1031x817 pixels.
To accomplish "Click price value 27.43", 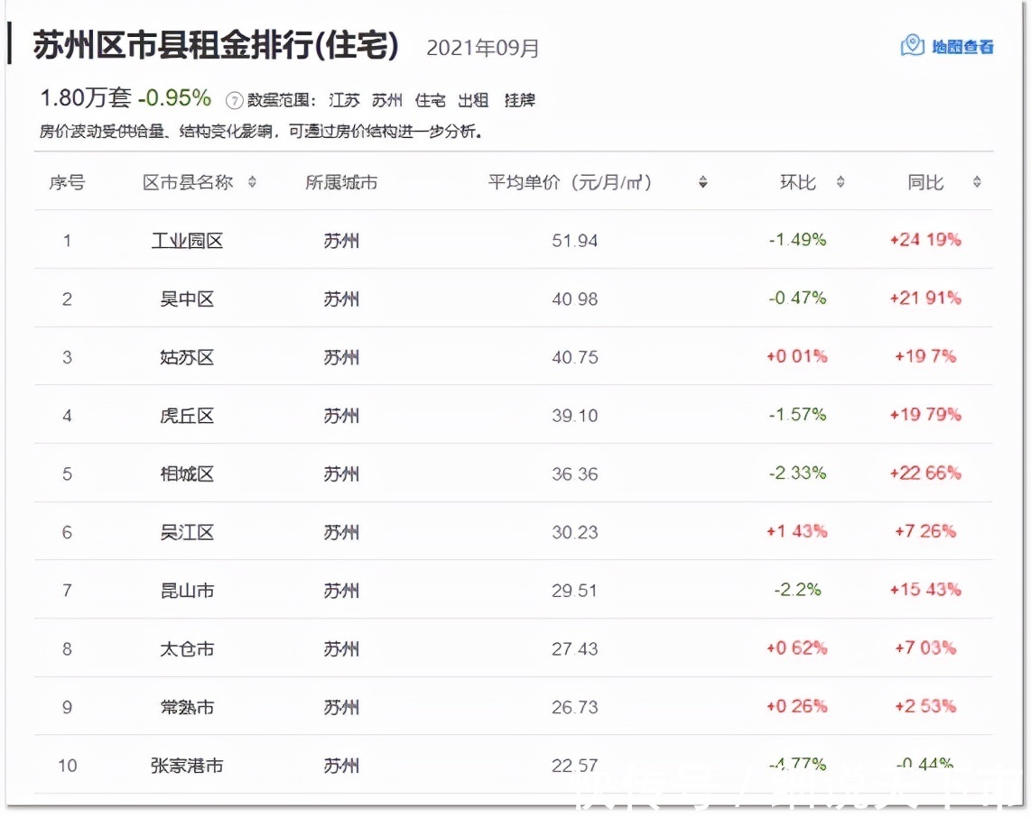I will (x=575, y=649).
